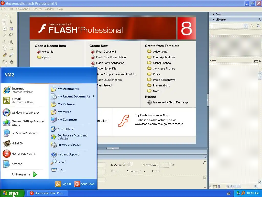This screenshot has height=197, width=262.
Task: Open Run... from Start menu
Action: pyautogui.click(x=61, y=170)
